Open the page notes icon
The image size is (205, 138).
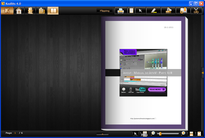coord(131,11)
